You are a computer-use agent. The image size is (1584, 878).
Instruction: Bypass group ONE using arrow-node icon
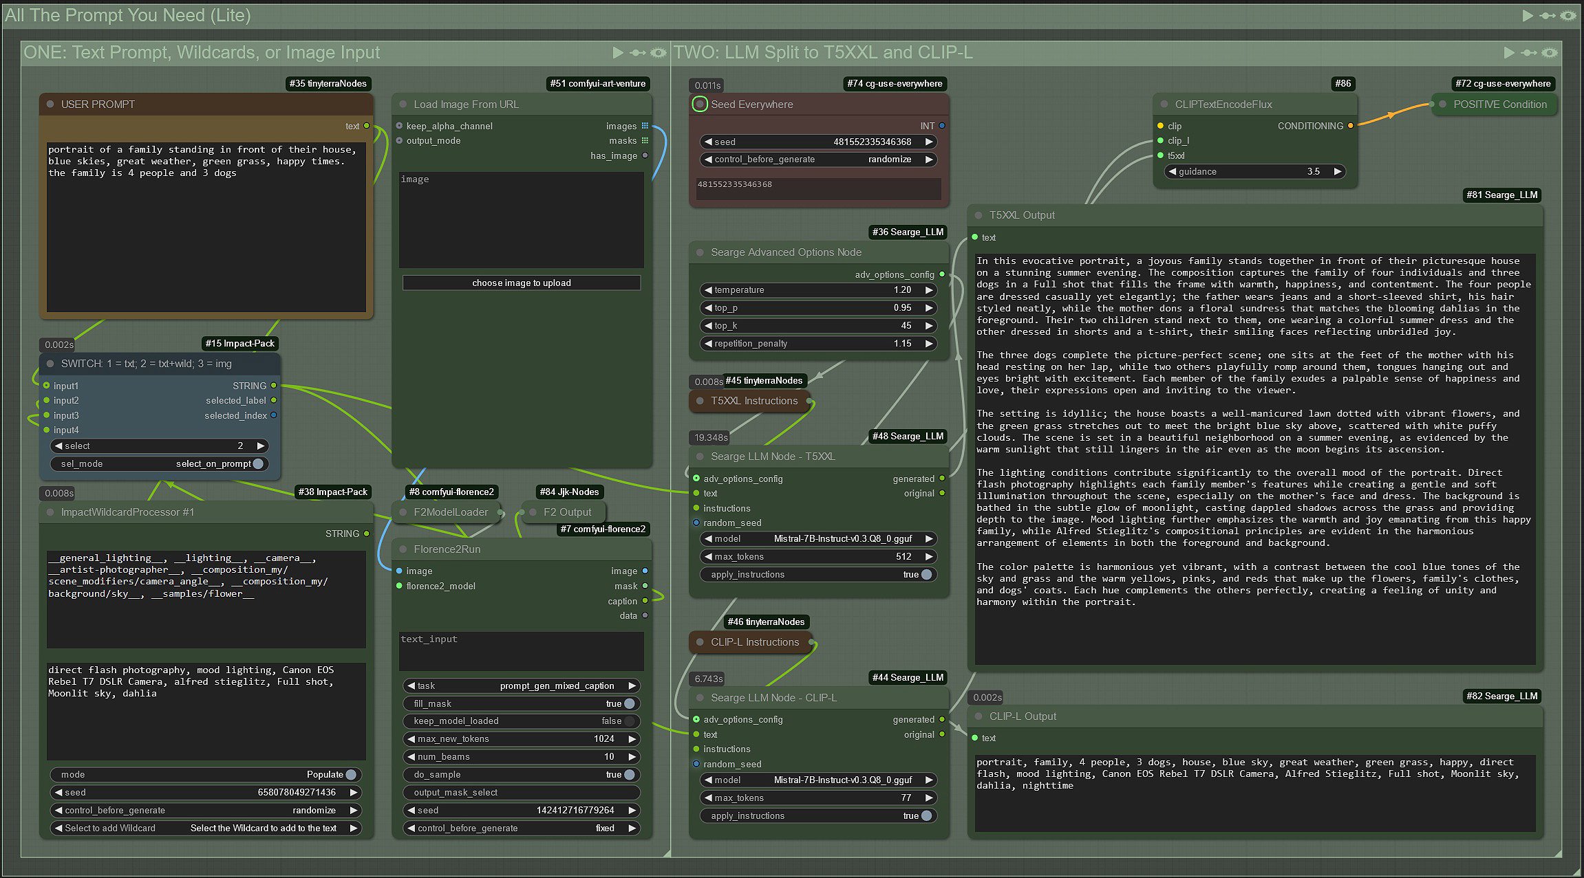coord(638,53)
